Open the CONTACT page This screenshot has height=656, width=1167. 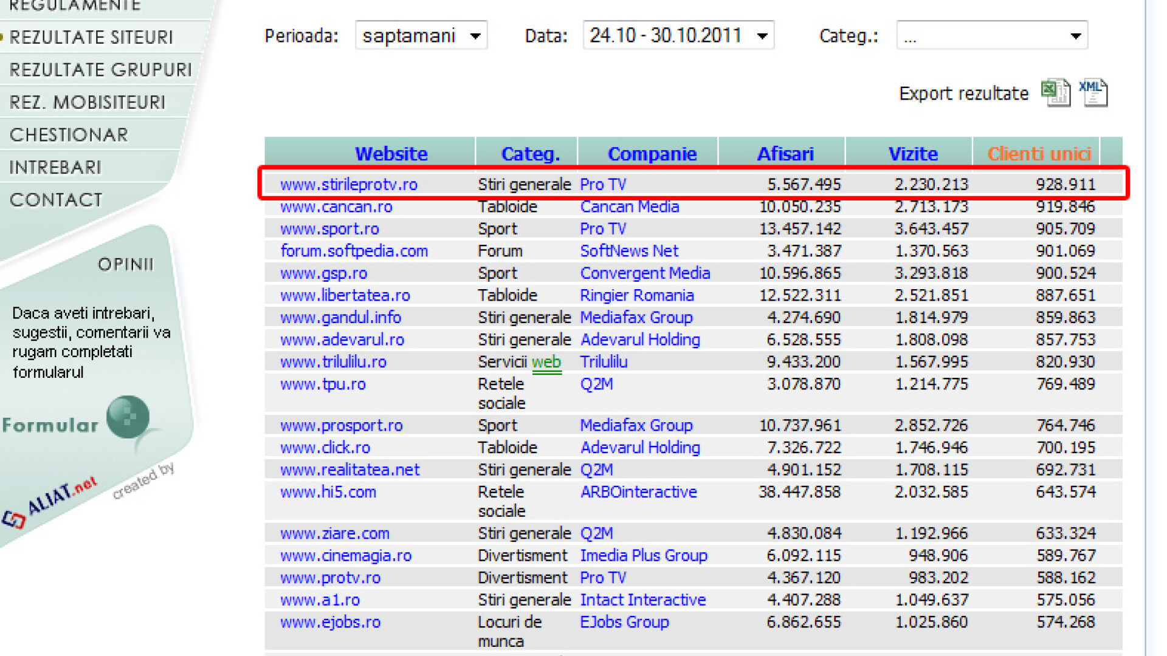click(55, 199)
